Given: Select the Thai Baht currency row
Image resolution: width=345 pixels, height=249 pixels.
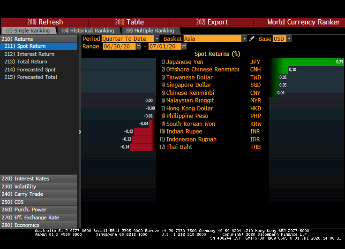Looking at the screenshot, I should tap(179, 147).
